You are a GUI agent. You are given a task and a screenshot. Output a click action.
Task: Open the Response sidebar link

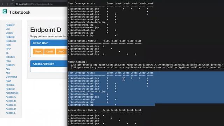click(11, 41)
